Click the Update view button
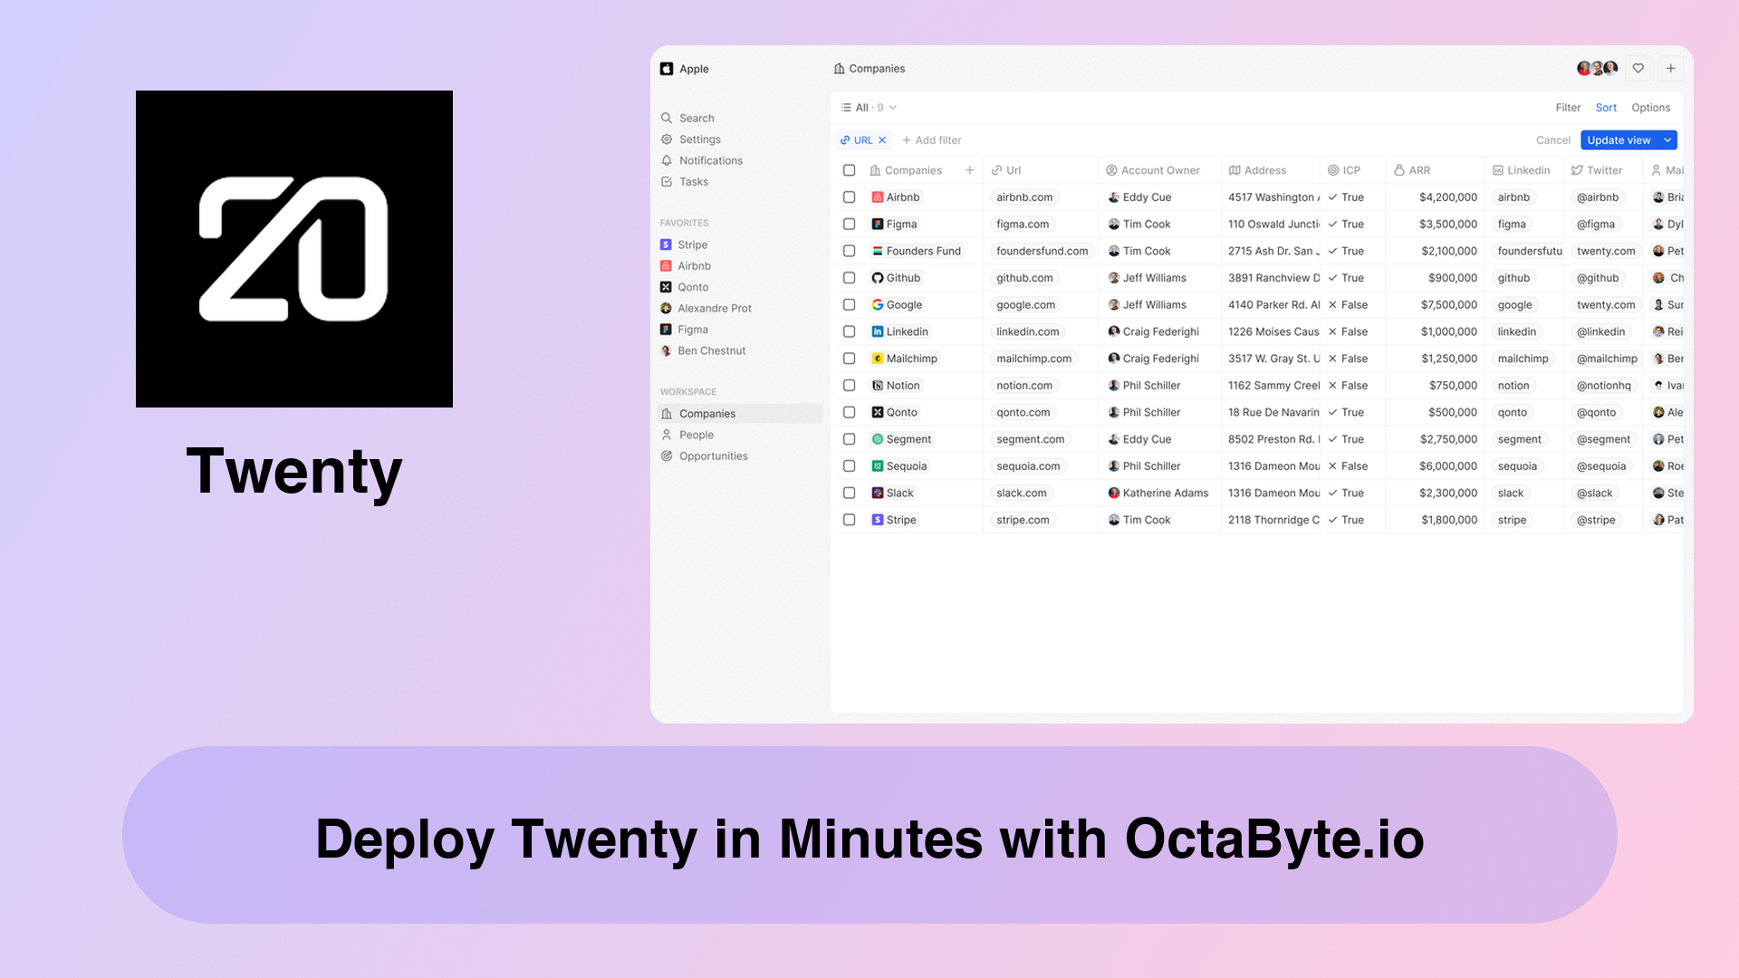Image resolution: width=1739 pixels, height=978 pixels. (x=1619, y=139)
